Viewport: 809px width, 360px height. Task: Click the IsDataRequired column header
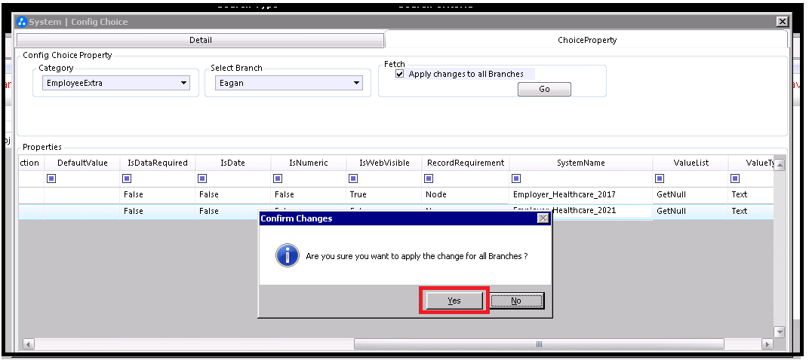click(x=158, y=163)
